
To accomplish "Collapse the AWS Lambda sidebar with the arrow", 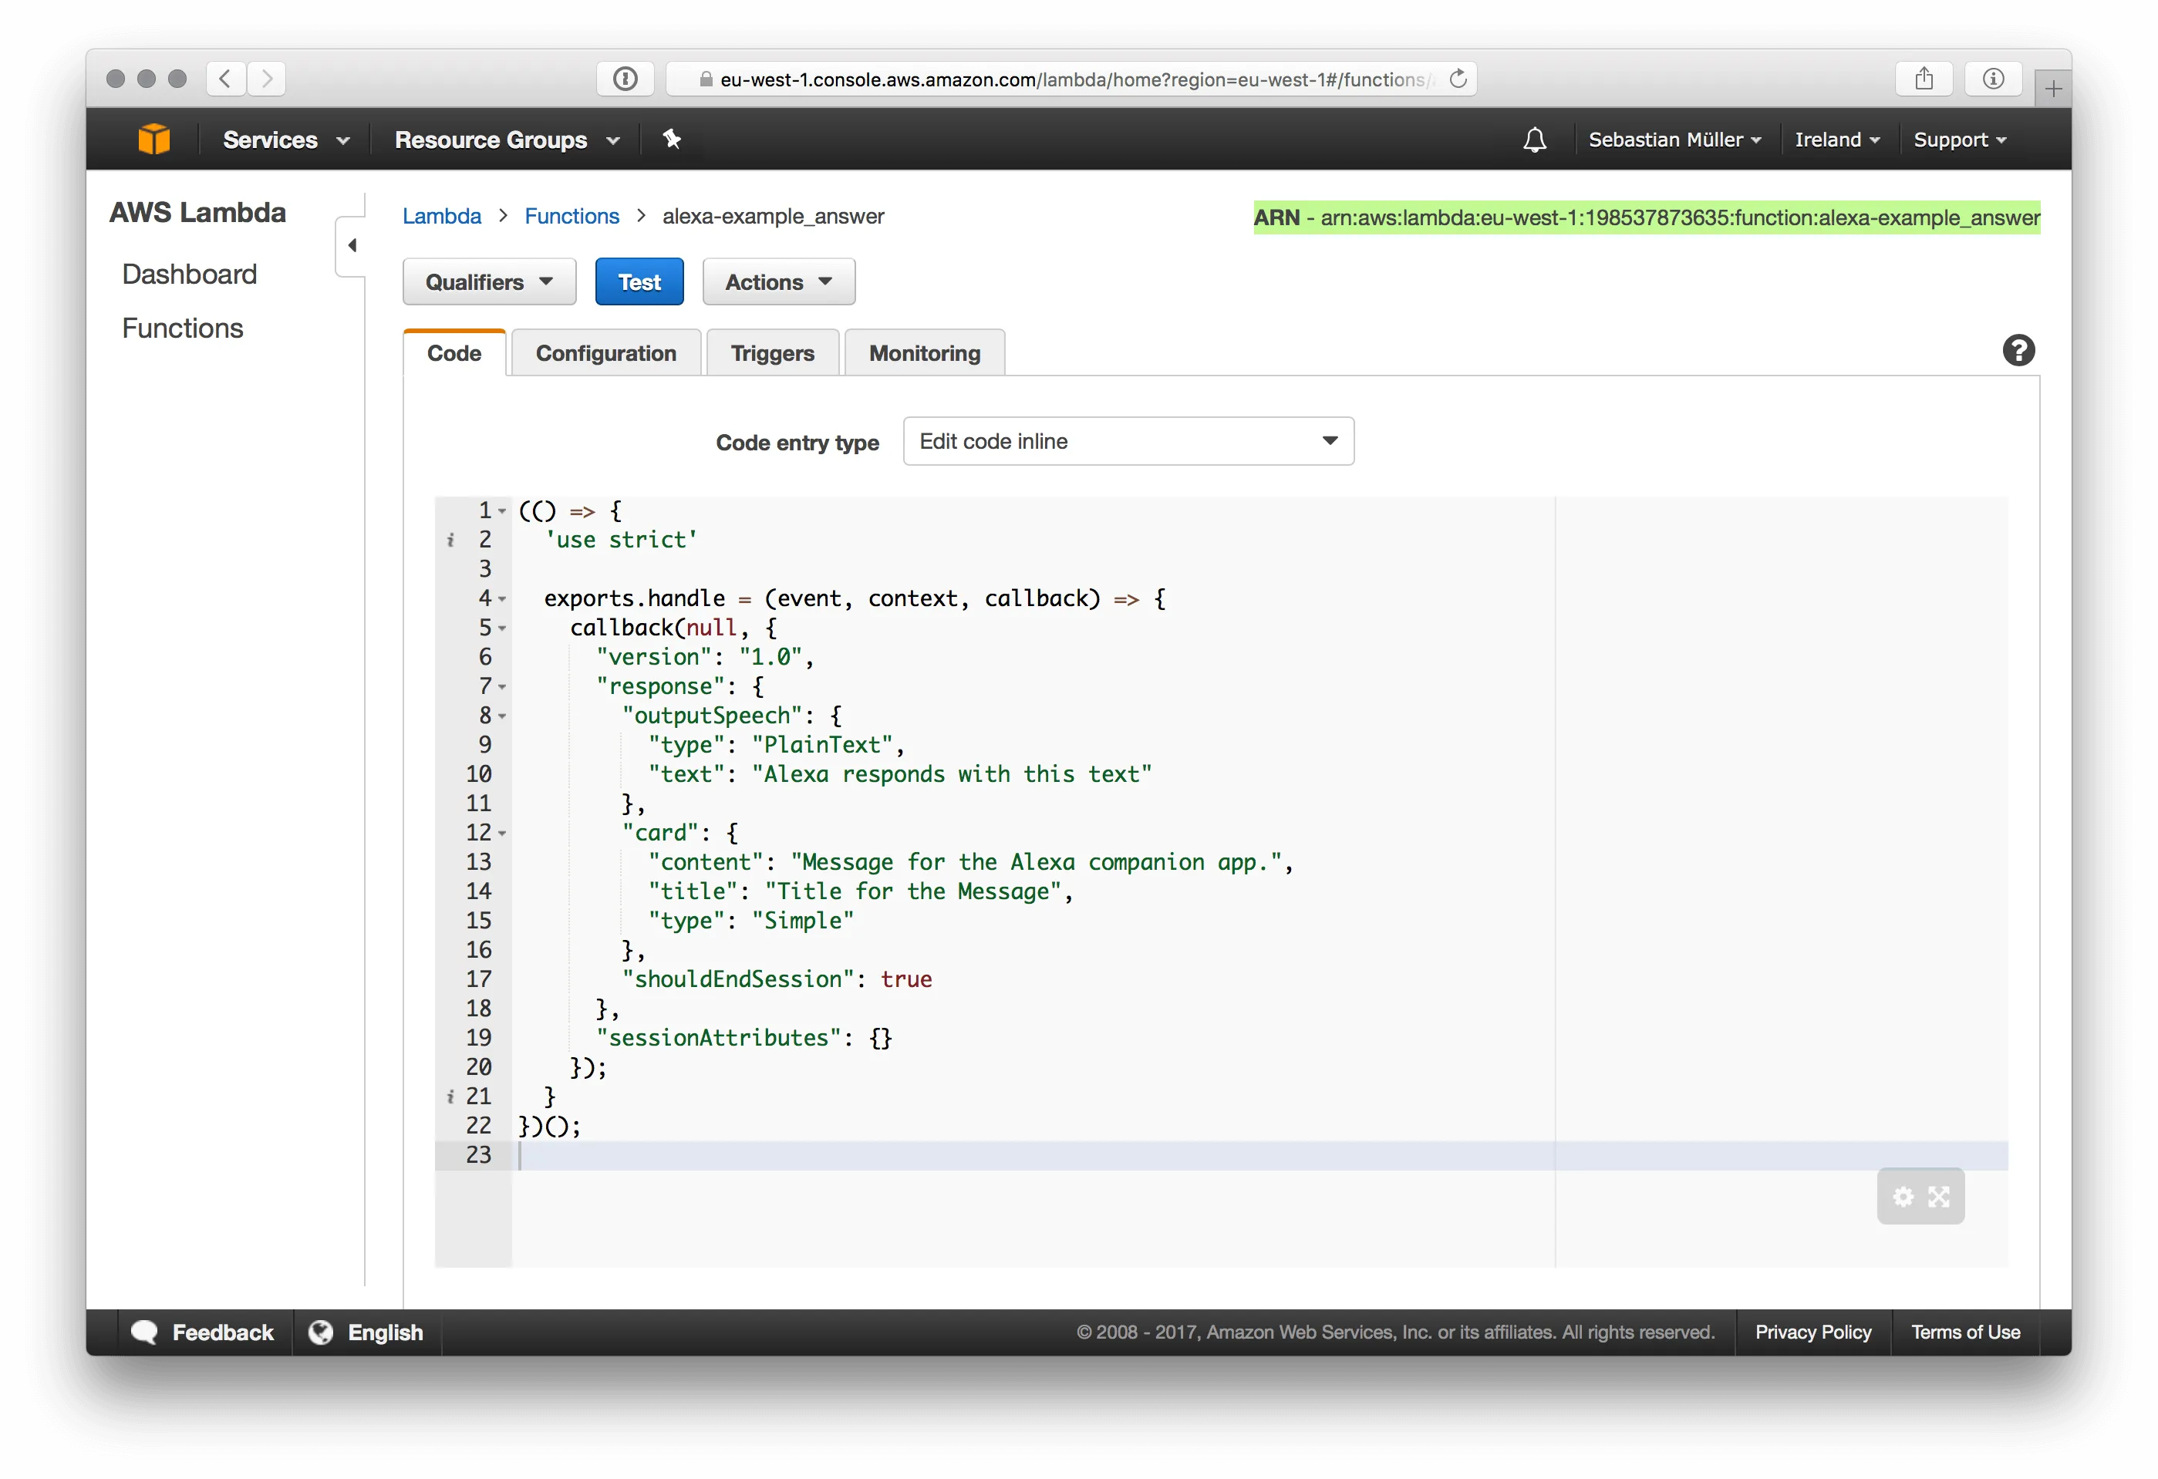I will click(x=352, y=245).
